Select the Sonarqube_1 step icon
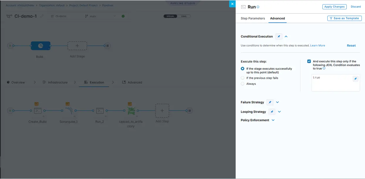The width and height of the screenshot is (365, 179). 69,111
